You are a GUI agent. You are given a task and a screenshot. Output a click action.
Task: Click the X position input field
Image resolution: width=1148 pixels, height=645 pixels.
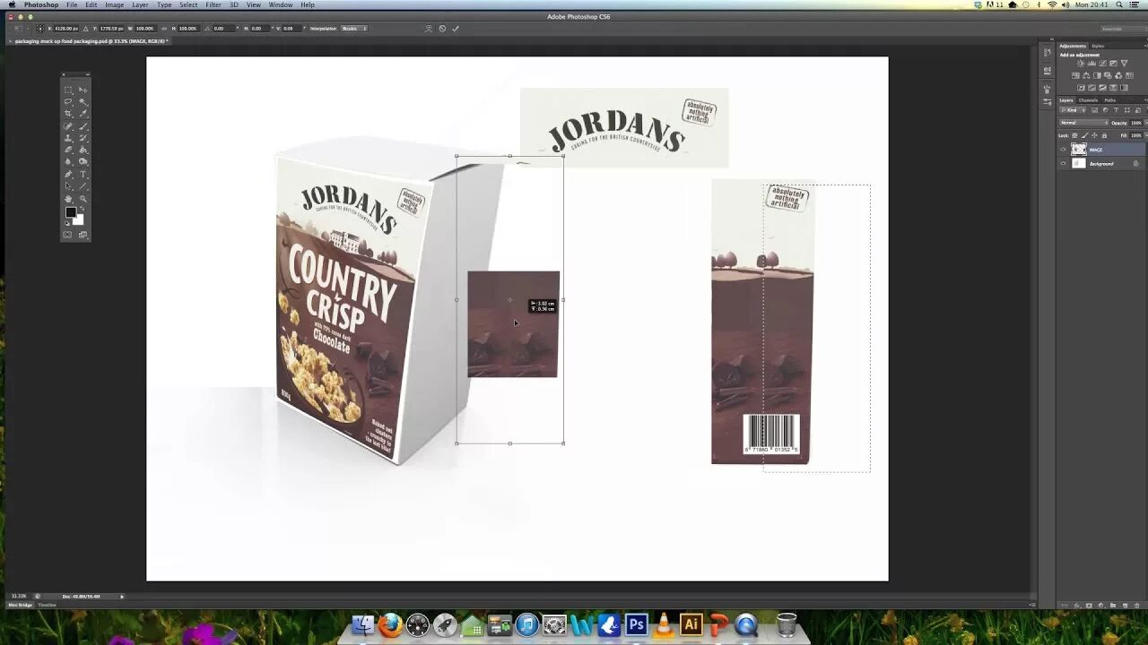66,29
